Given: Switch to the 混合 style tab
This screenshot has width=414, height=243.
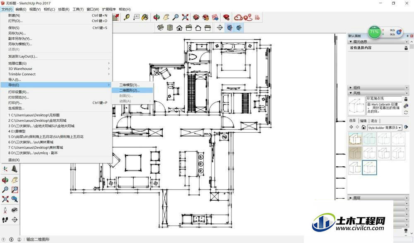Looking at the screenshot, I should pyautogui.click(x=374, y=121).
